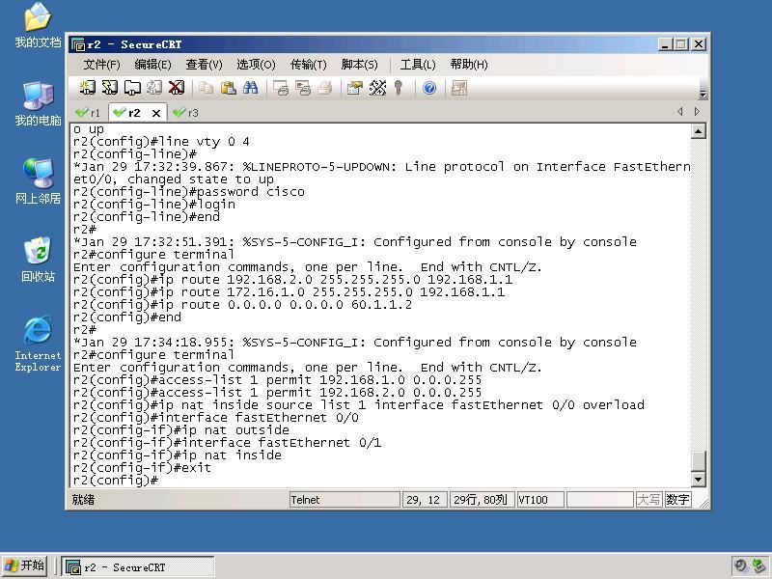Click the SecureCRT title bar window icon
The height and width of the screenshot is (579, 772).
pos(78,44)
